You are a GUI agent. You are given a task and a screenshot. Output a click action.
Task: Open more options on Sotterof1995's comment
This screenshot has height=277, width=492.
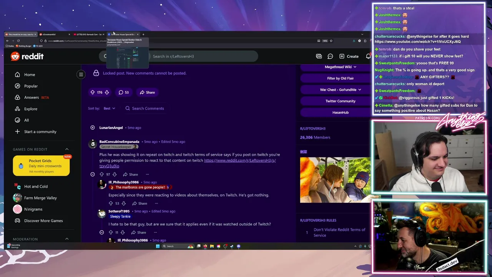click(x=155, y=232)
